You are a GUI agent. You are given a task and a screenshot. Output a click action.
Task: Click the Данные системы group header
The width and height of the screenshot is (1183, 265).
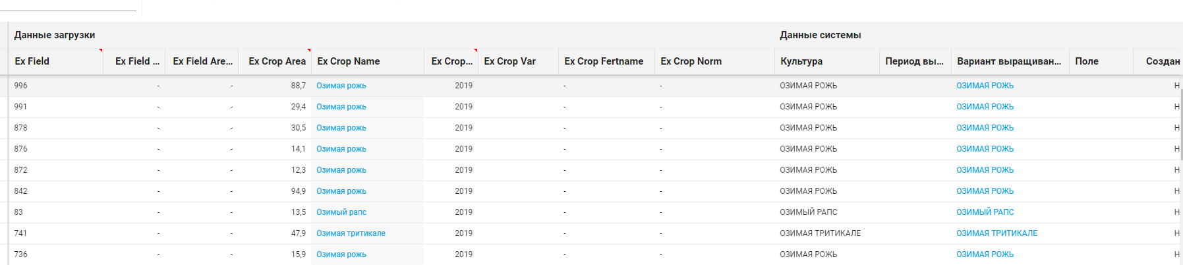pyautogui.click(x=821, y=35)
